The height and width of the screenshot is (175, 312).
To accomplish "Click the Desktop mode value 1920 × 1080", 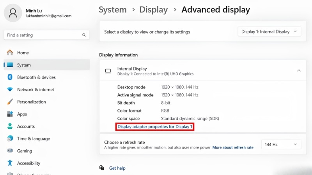I will (x=179, y=87).
